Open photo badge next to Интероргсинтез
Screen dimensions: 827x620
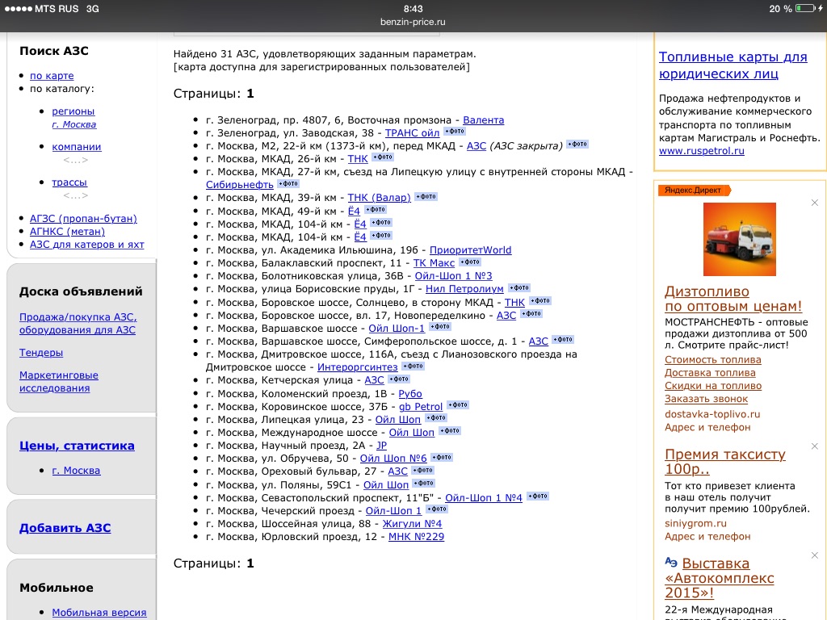[x=413, y=366]
